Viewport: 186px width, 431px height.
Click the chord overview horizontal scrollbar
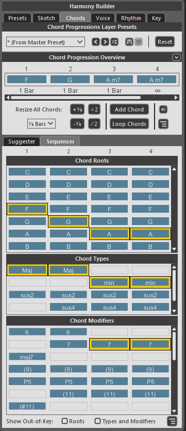click(x=92, y=98)
